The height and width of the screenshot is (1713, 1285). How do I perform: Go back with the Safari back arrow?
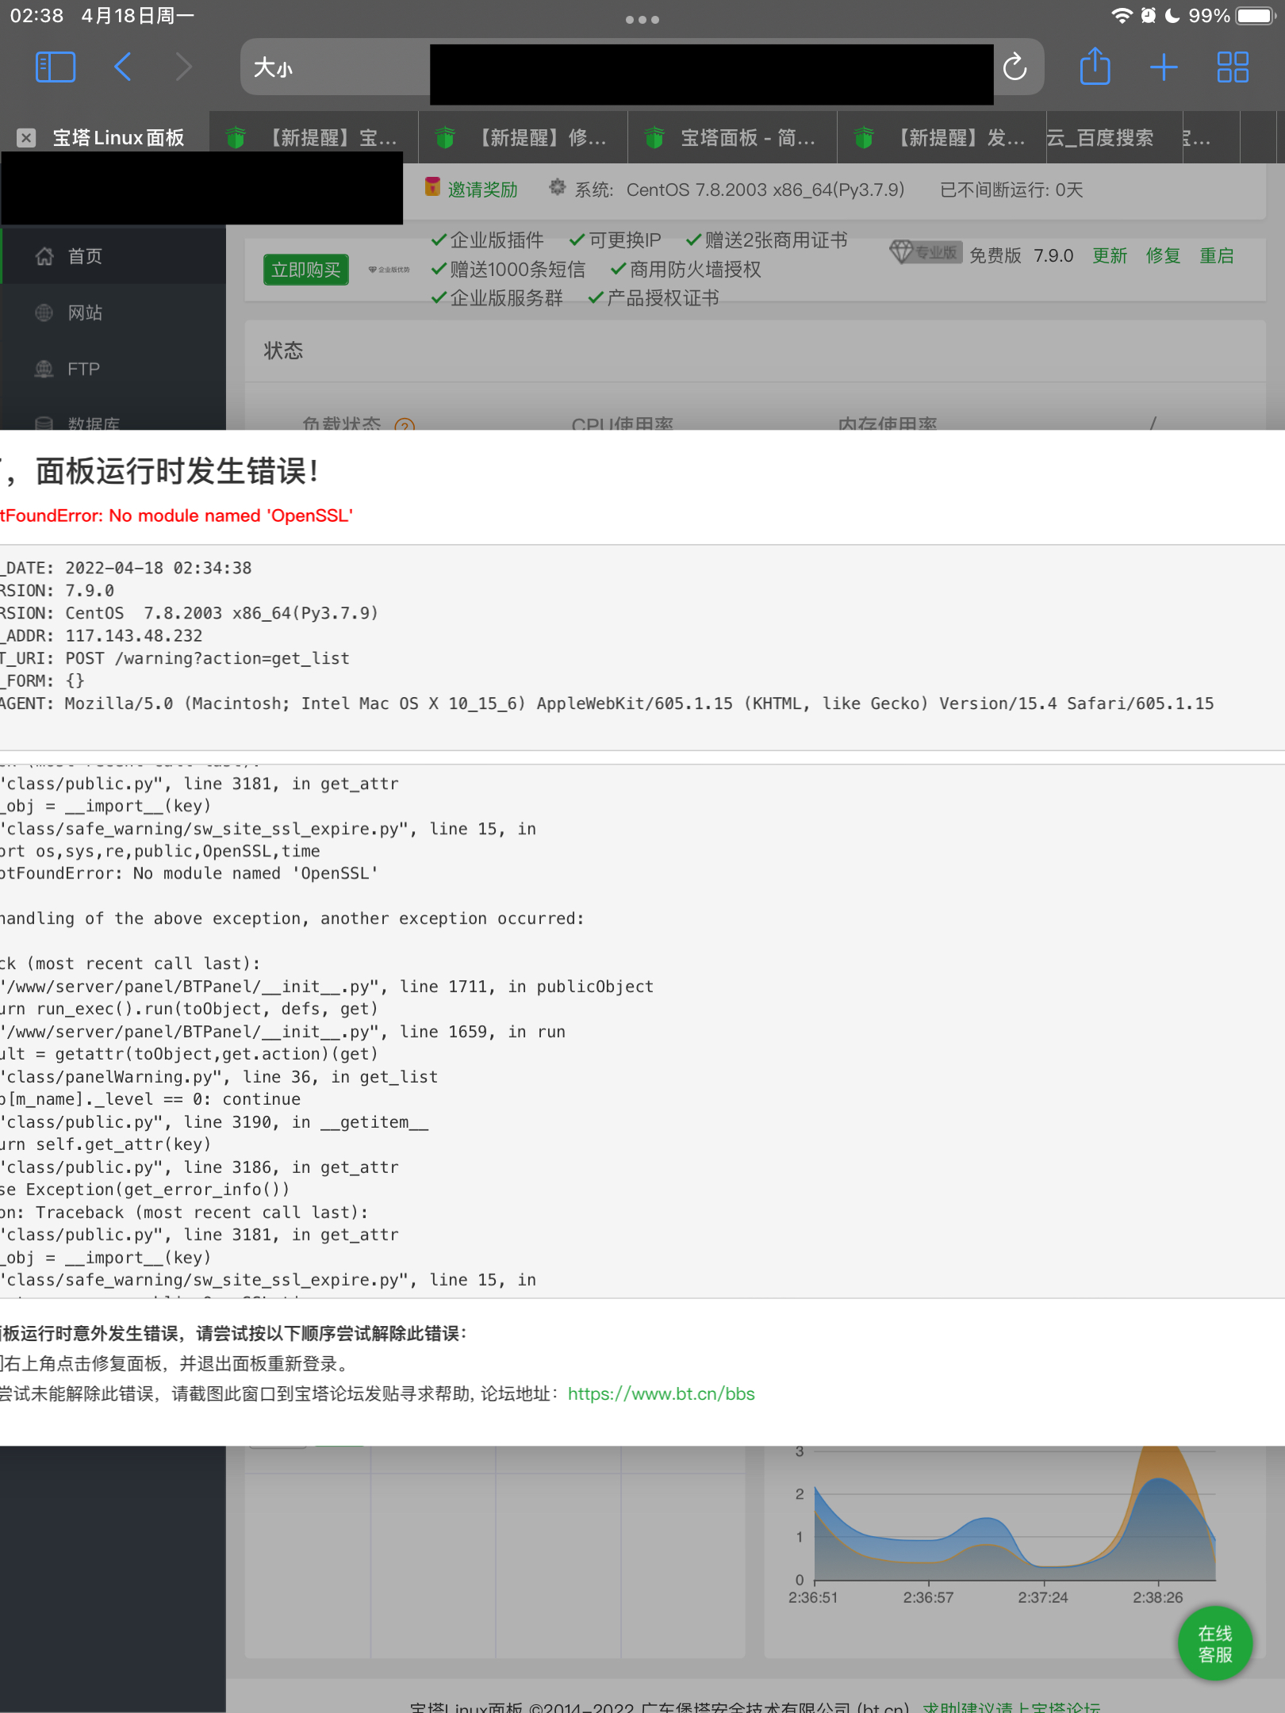click(123, 67)
